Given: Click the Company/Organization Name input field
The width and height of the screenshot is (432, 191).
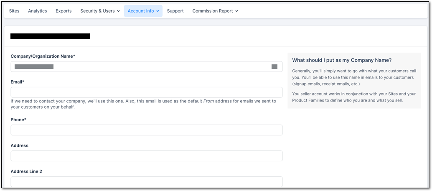Looking at the screenshot, I should (147, 66).
